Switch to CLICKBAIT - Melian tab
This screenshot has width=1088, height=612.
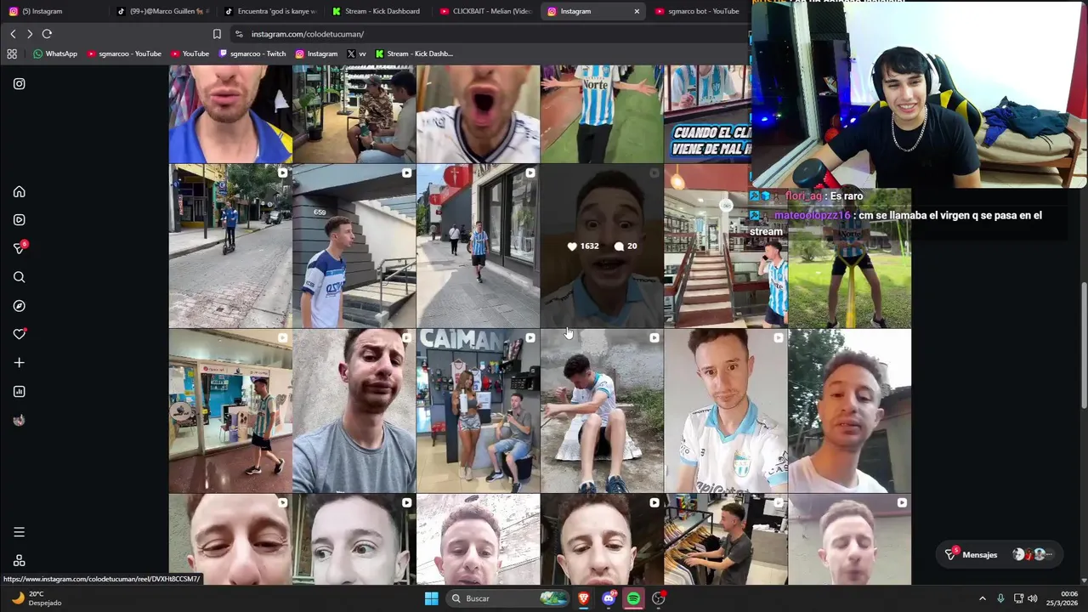485,11
